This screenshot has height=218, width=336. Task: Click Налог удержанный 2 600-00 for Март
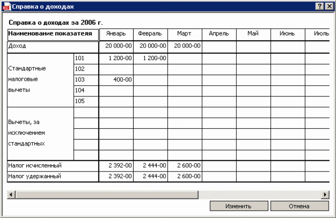click(x=185, y=177)
